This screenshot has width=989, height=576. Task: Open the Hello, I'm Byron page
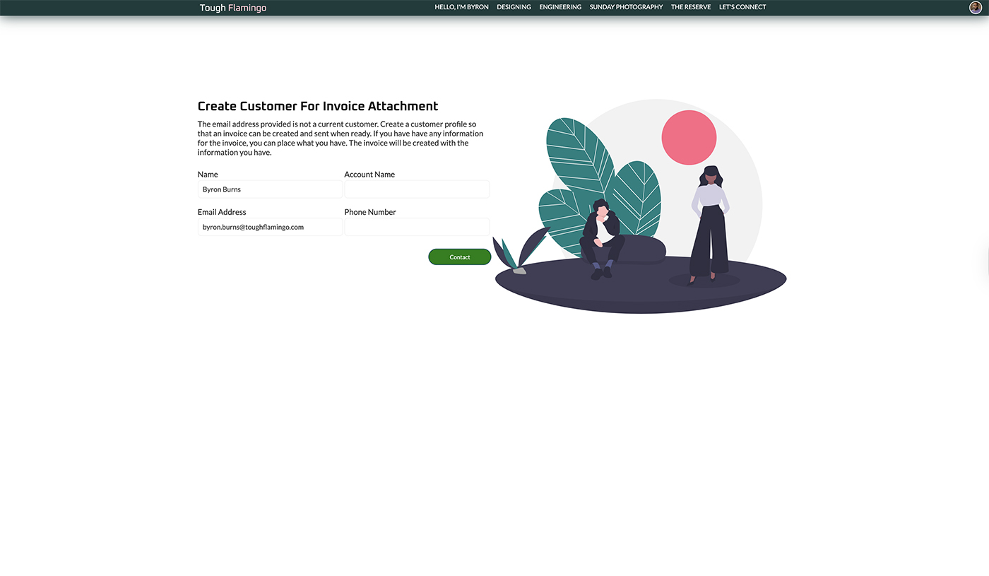pyautogui.click(x=461, y=7)
